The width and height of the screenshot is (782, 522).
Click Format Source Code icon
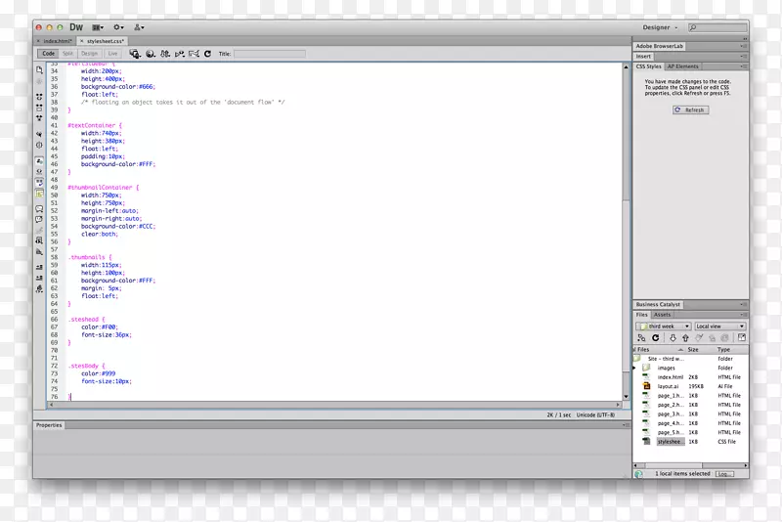point(39,288)
